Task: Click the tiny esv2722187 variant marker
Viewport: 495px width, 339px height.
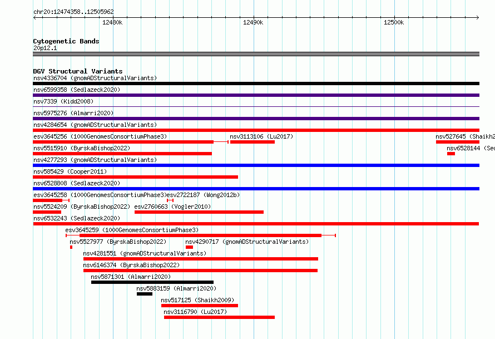Action: pyautogui.click(x=170, y=200)
